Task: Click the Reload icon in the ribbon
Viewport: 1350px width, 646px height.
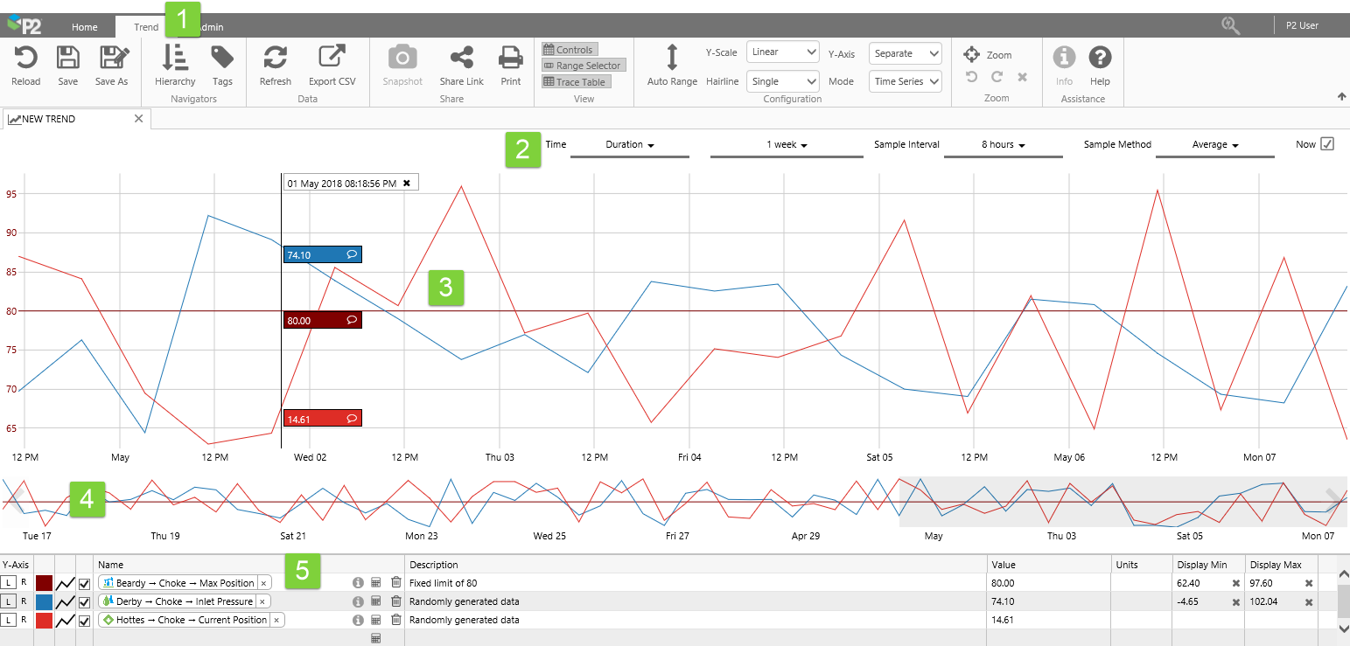Action: (25, 58)
